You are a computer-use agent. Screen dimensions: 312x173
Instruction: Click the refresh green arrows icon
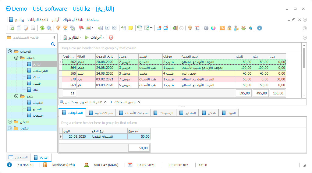point(42,28)
